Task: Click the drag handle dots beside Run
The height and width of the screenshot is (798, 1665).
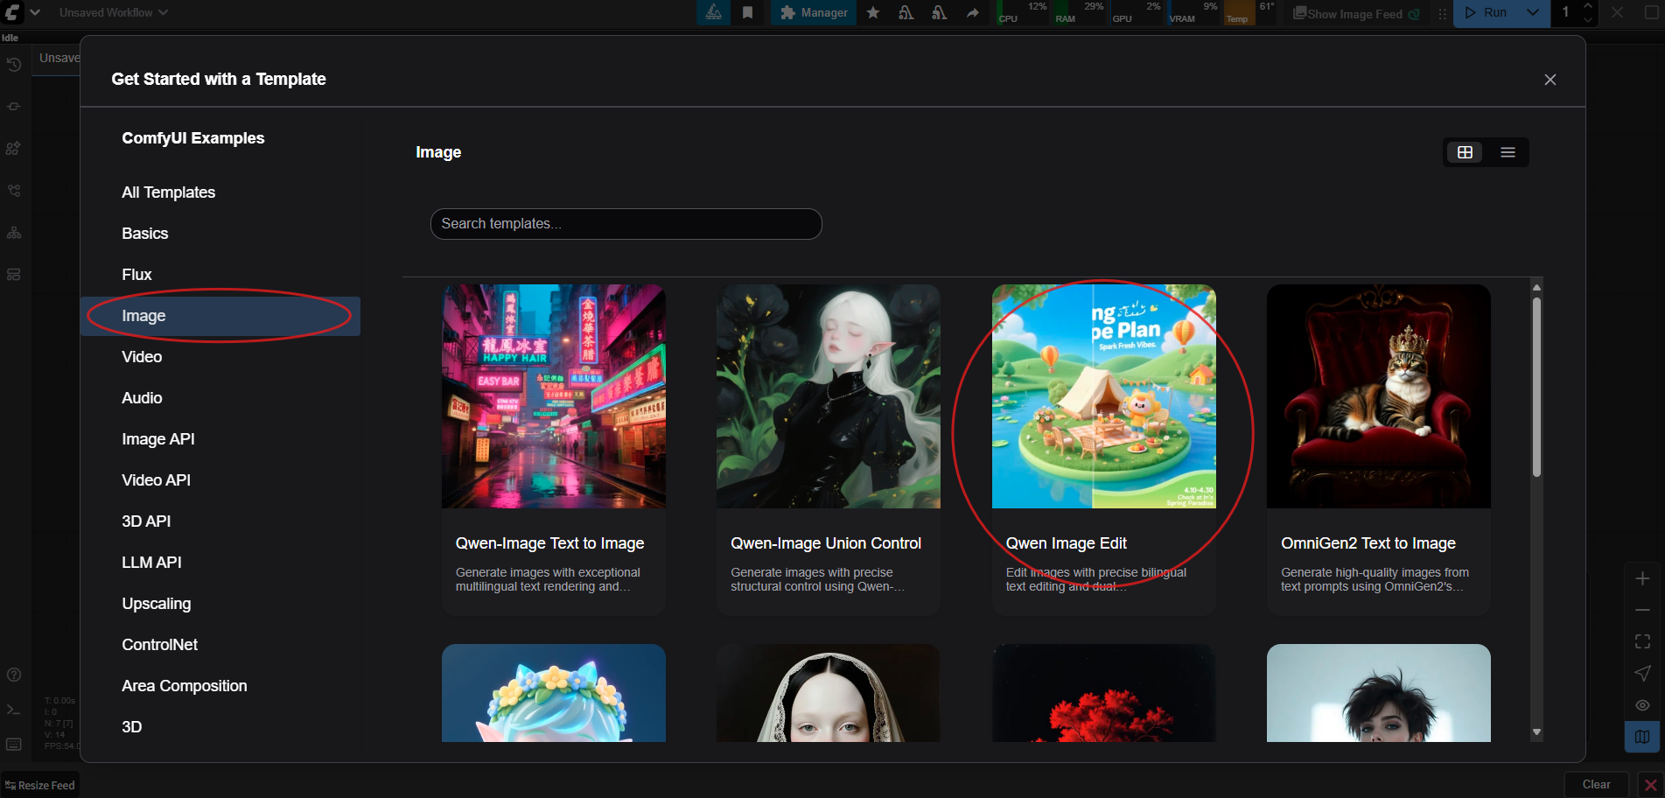Action: point(1442,13)
